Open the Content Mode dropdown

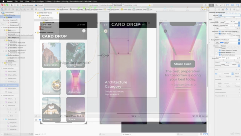tap(230, 23)
